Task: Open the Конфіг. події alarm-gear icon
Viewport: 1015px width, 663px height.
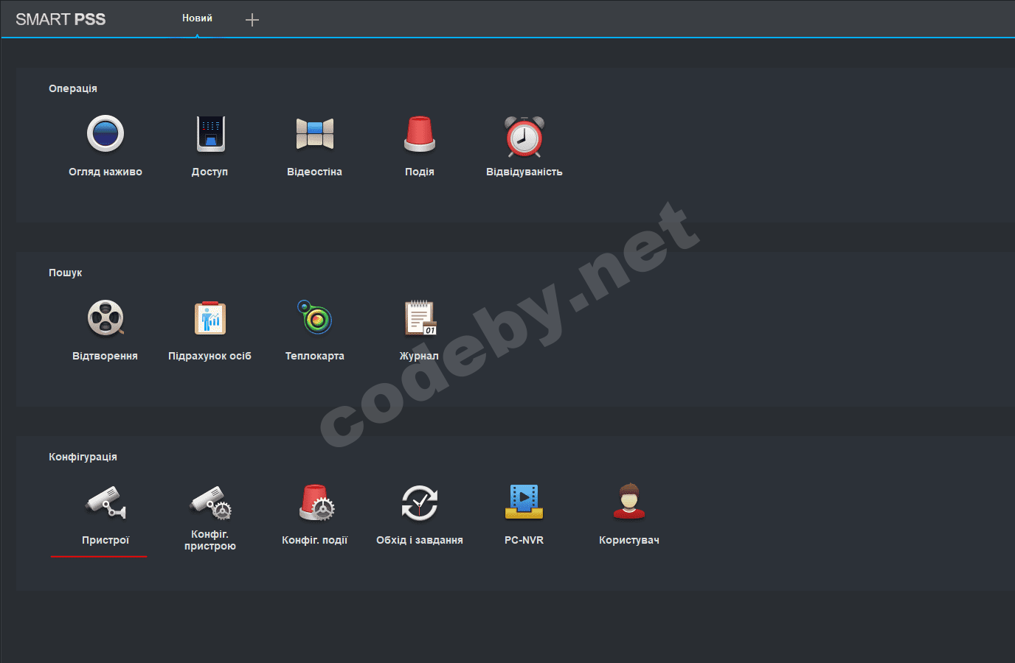Action: pyautogui.click(x=316, y=502)
